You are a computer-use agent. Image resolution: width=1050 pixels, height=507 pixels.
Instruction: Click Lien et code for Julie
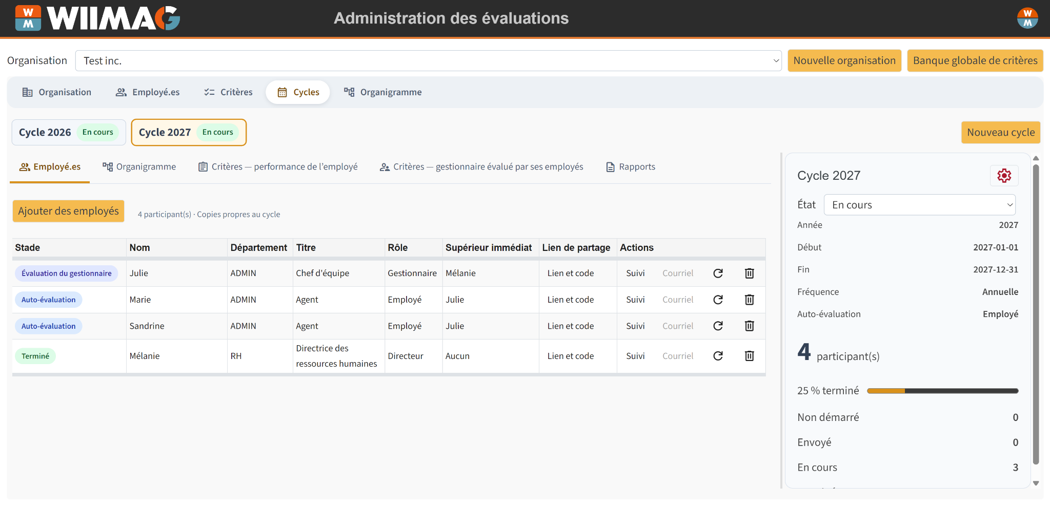click(571, 273)
